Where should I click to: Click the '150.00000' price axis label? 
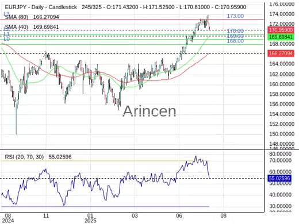coord(282,134)
